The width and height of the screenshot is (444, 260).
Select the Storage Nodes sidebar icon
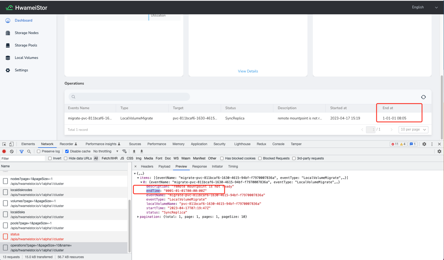point(8,33)
